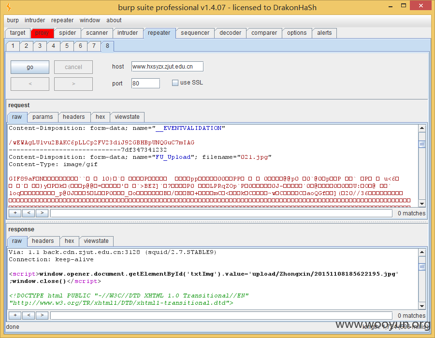This screenshot has height=338, width=435.
Task: Click the port input field
Action: pos(145,84)
